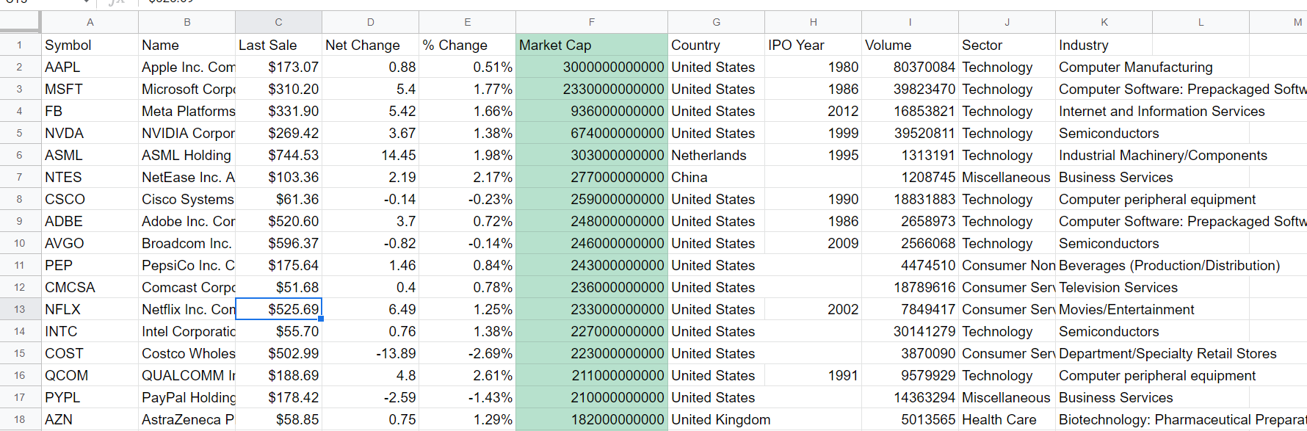The width and height of the screenshot is (1307, 431).
Task: Select the ASML symbol cell
Action: (x=90, y=155)
